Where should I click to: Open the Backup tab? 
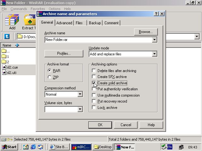click(x=95, y=23)
